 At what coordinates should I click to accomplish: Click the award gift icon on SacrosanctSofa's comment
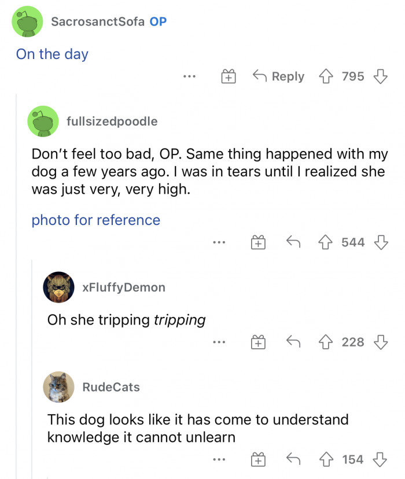228,76
